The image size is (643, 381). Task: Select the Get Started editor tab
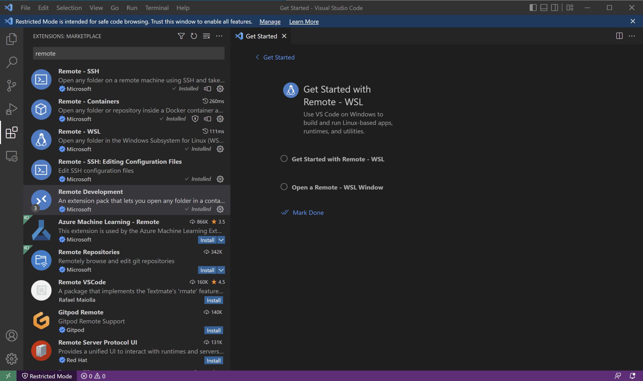pyautogui.click(x=261, y=36)
